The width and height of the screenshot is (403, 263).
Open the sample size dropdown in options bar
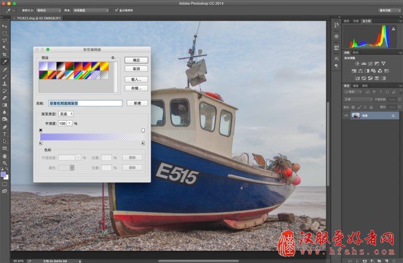tap(45, 11)
